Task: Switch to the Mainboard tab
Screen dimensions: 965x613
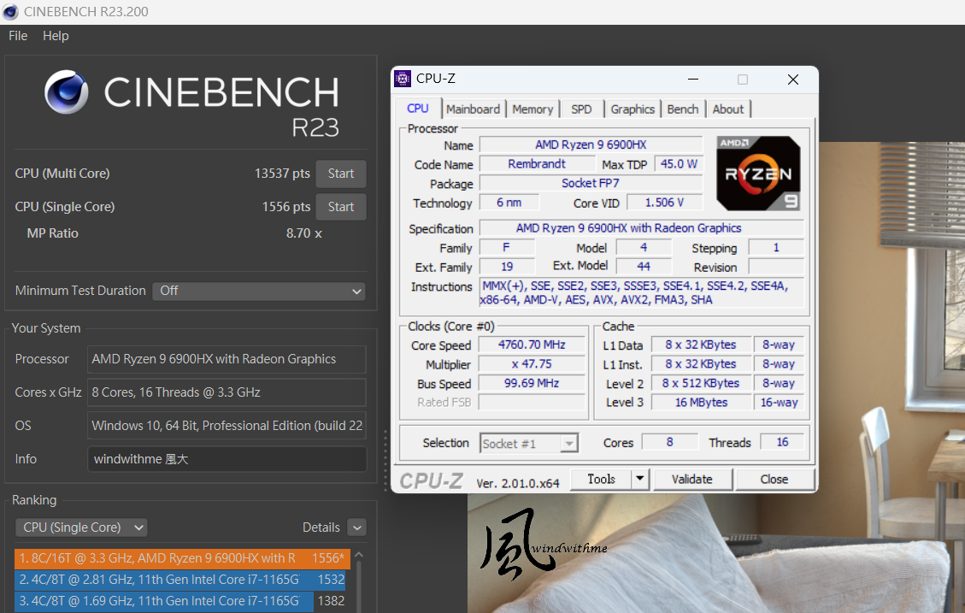Action: coord(473,109)
